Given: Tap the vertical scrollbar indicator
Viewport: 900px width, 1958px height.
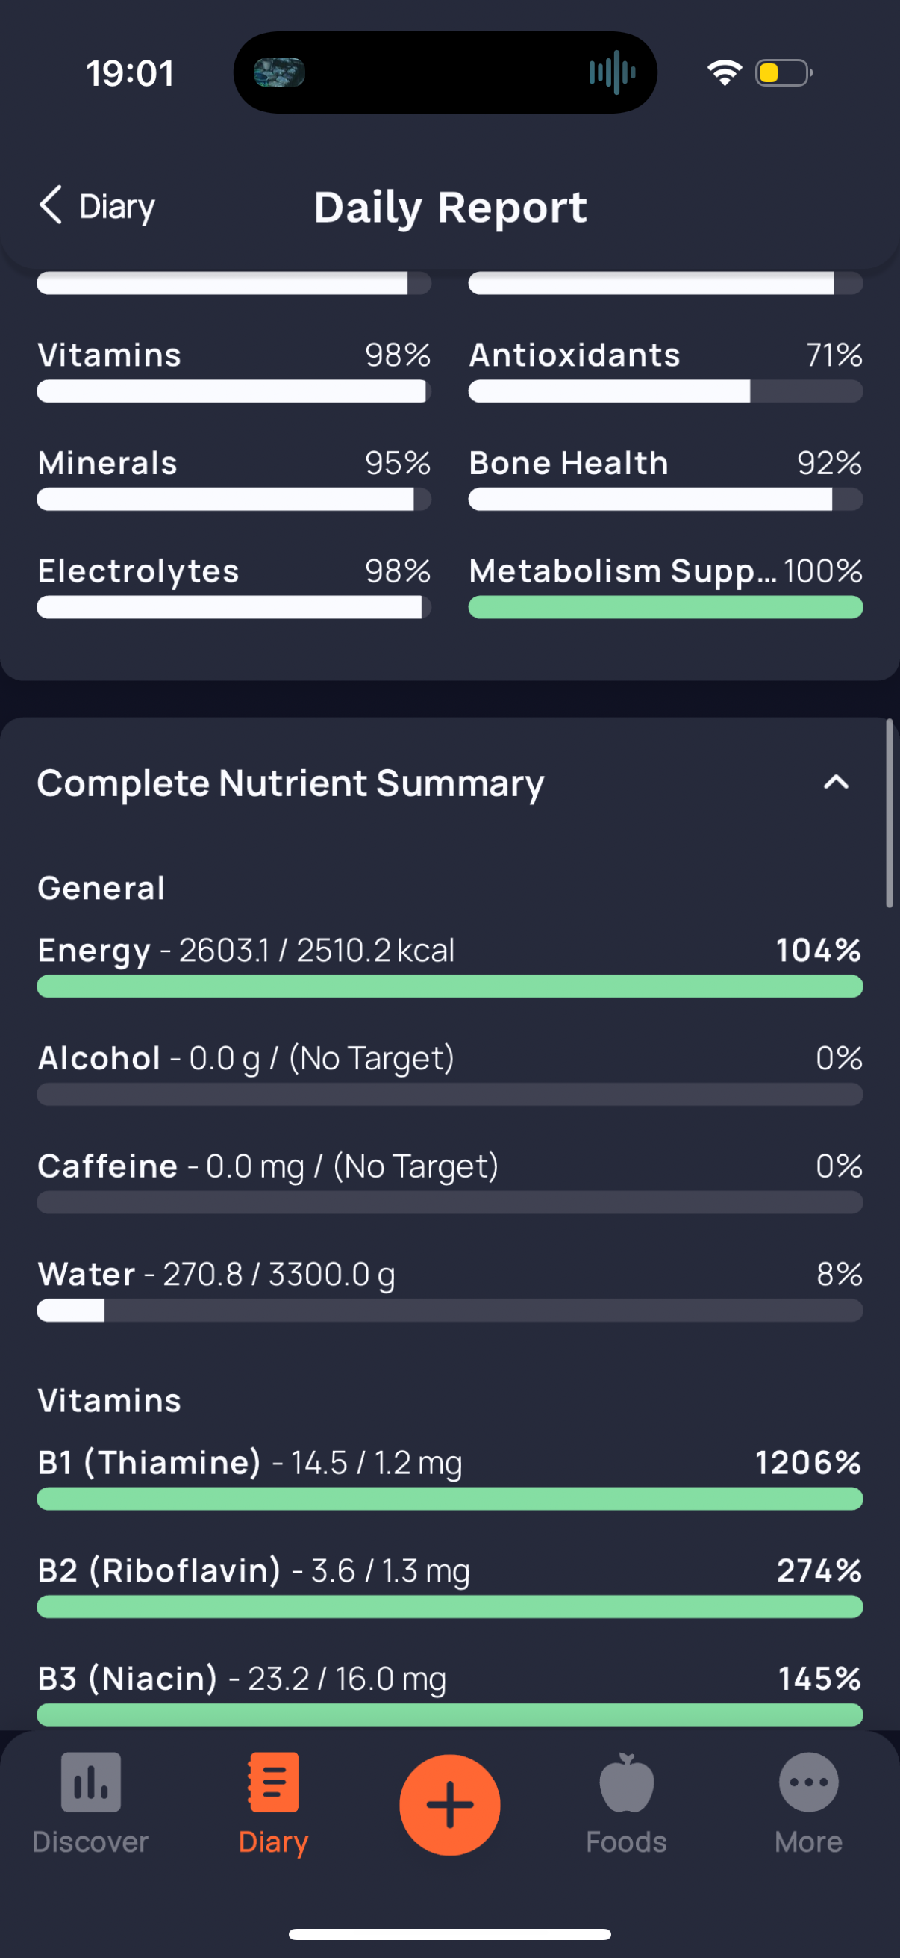Looking at the screenshot, I should [890, 812].
